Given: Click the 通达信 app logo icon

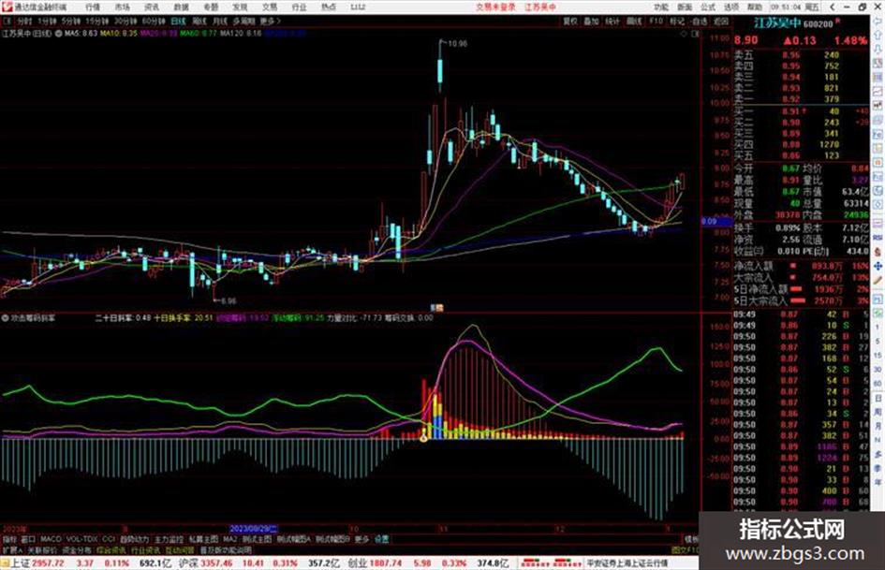Looking at the screenshot, I should click(7, 7).
